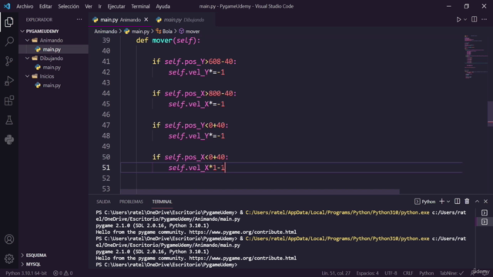493x277 pixels.
Task: Close the main.py Animando tab
Action: 146,19
